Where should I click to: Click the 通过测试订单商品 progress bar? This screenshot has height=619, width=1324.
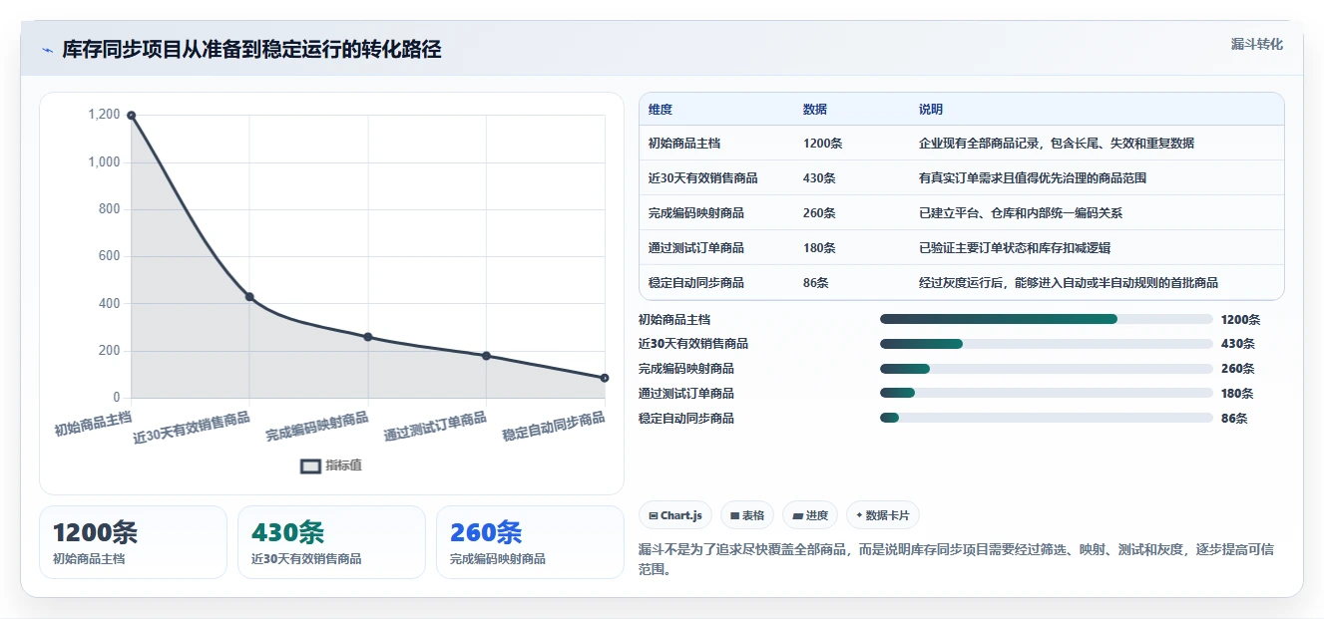[x=1047, y=393]
